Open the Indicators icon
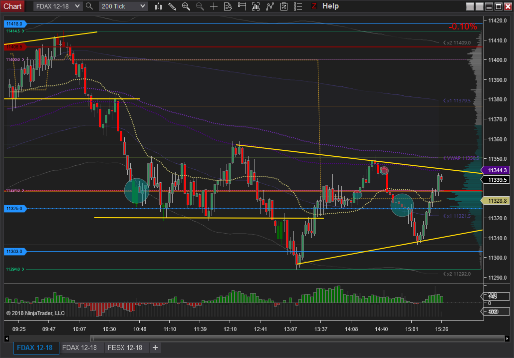The image size is (514, 358). point(270,6)
